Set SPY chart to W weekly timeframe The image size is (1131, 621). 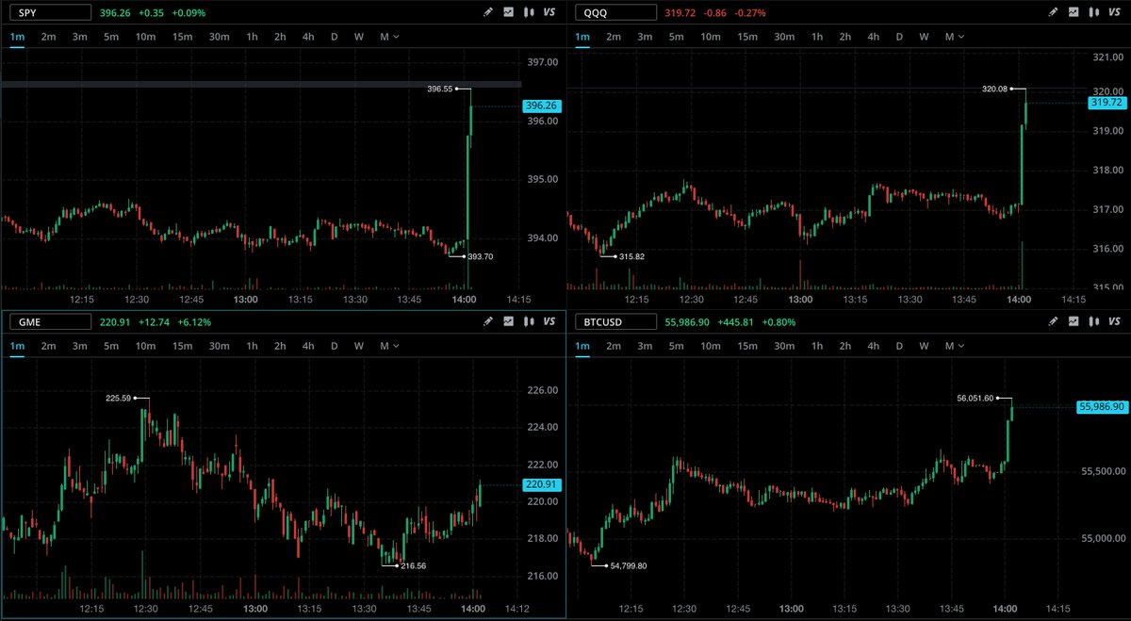pos(359,36)
